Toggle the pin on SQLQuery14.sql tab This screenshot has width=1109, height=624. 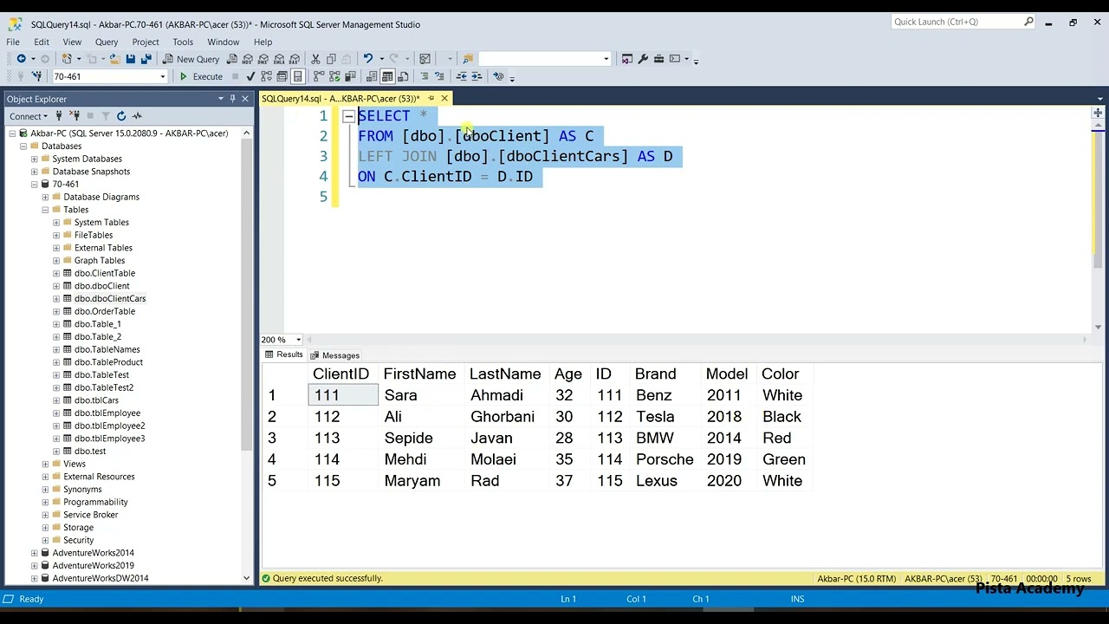click(x=431, y=99)
